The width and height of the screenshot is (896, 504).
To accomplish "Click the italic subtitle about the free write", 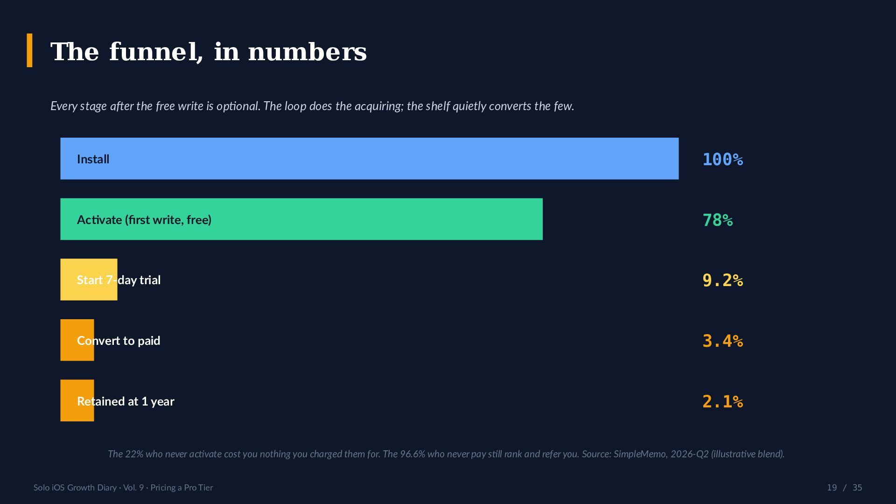I will tap(312, 106).
